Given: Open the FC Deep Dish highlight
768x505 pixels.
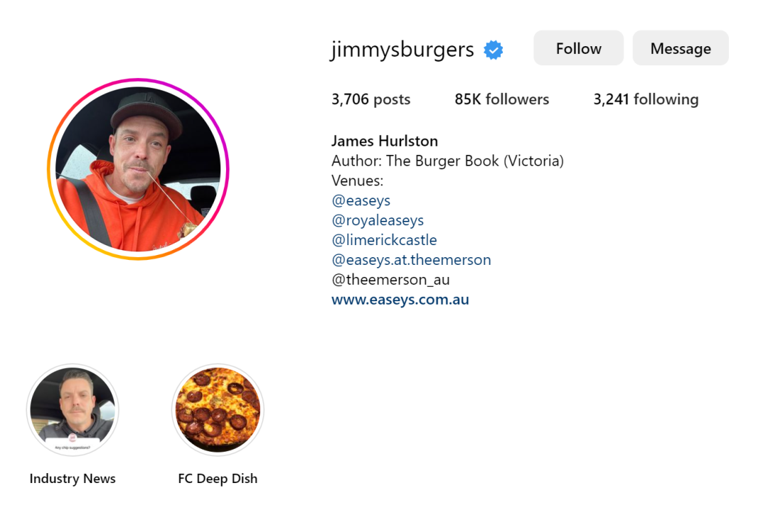Looking at the screenshot, I should click(218, 410).
